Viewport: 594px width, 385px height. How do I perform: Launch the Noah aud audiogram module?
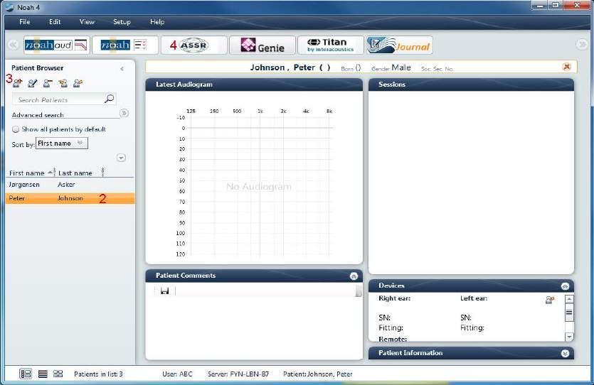[x=57, y=45]
